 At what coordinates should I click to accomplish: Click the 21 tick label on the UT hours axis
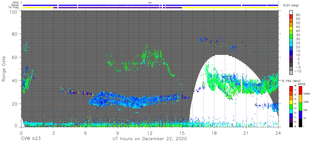tap(246, 133)
